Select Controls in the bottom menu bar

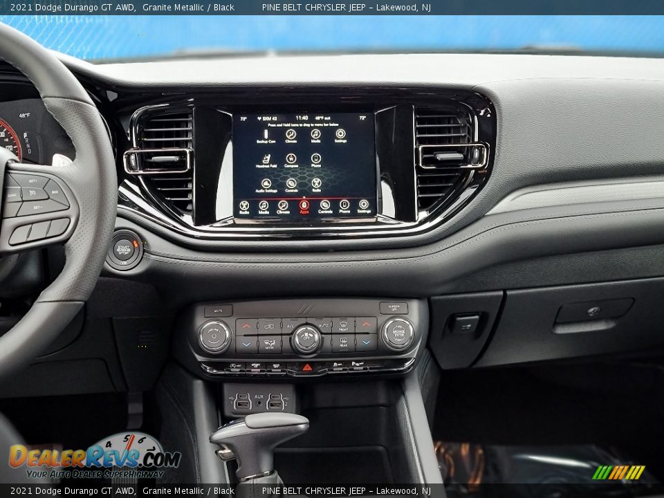click(x=325, y=207)
